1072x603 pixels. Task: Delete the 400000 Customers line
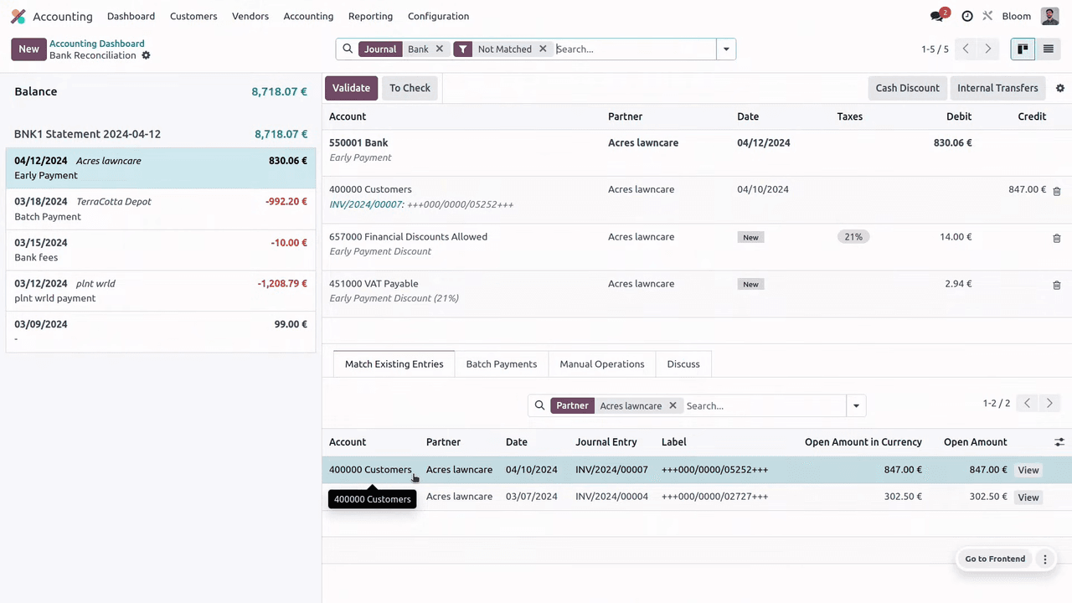click(x=1056, y=191)
